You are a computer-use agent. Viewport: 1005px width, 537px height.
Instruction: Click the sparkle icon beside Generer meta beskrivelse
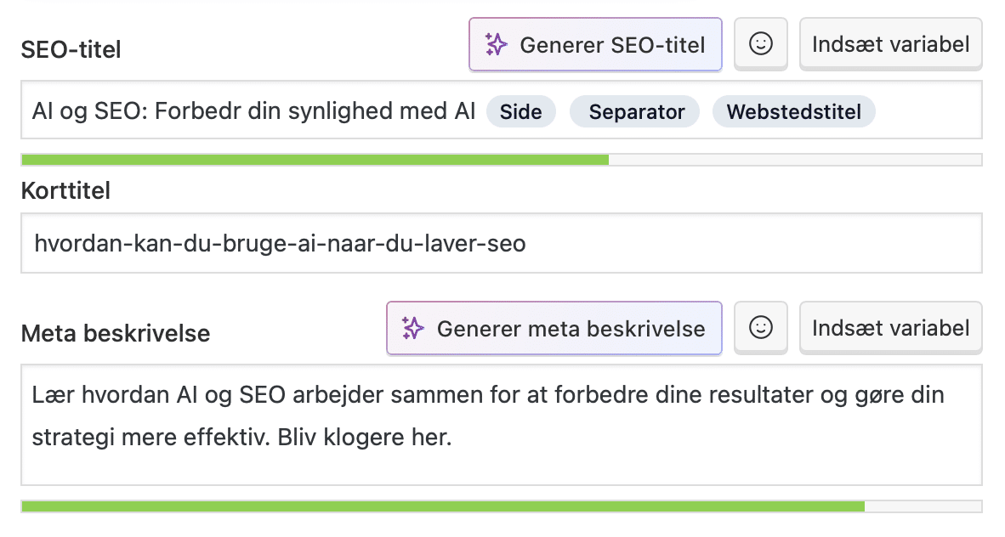click(x=414, y=328)
